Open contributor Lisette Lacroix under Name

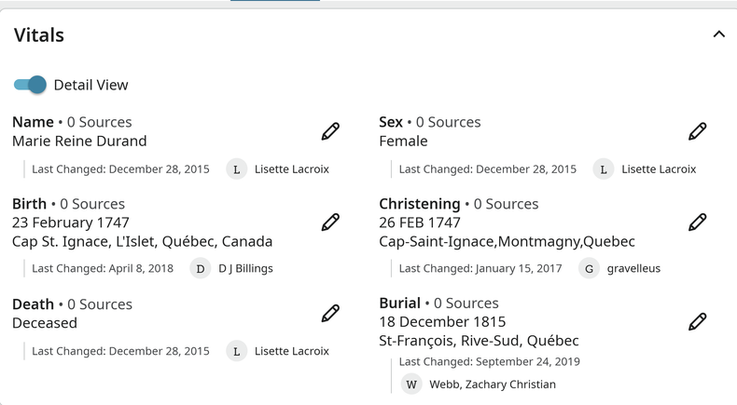point(292,169)
